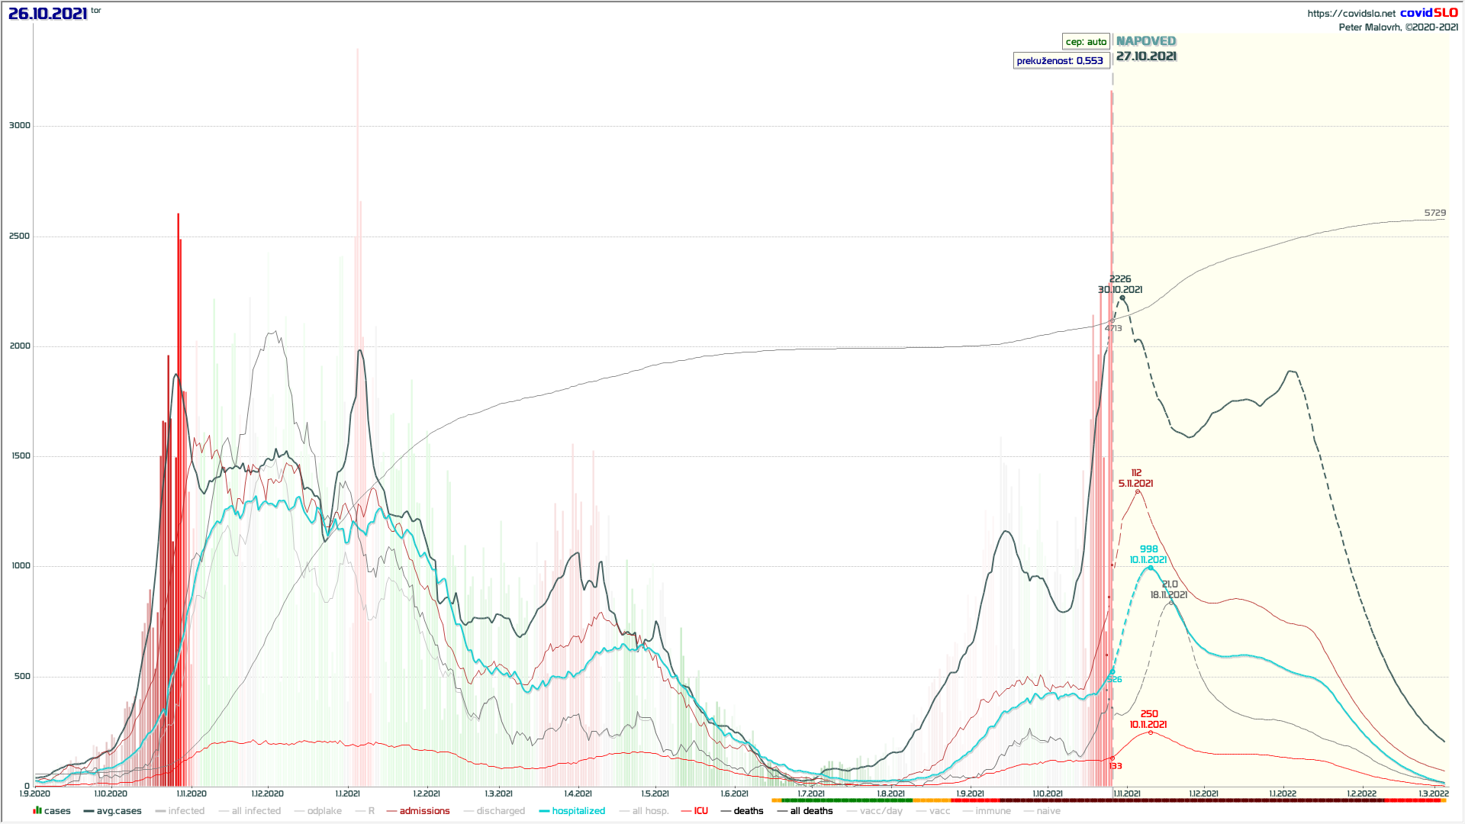Screen dimensions: 1465x824
Task: Click the 26.10.2021 date heading
Action: pyautogui.click(x=47, y=14)
